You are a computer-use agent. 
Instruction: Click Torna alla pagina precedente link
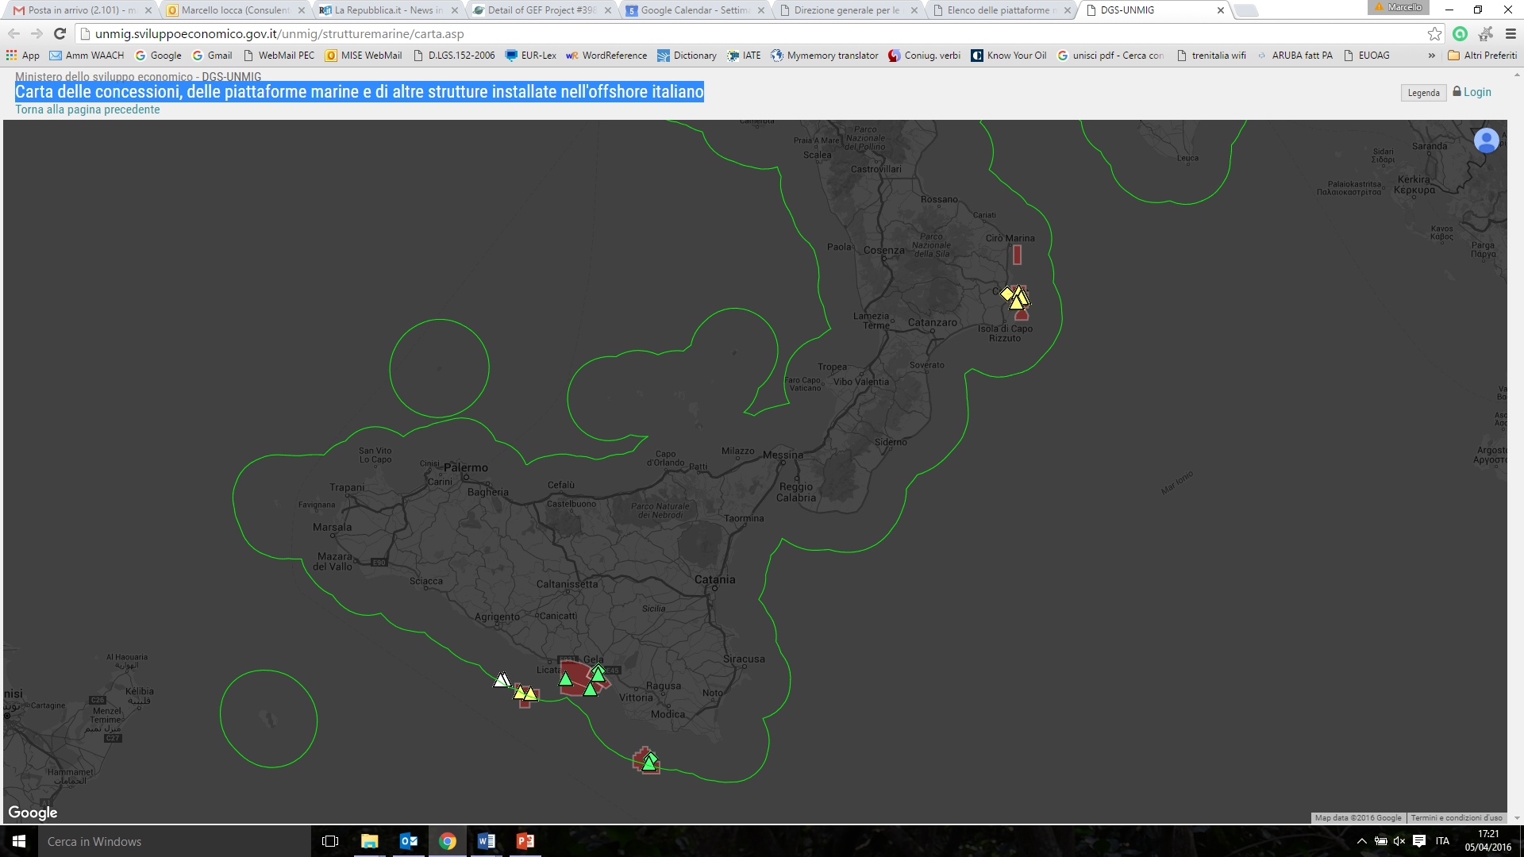87,109
